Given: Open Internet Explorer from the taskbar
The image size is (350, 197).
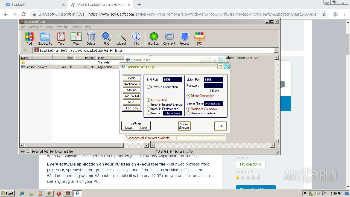Looking at the screenshot, I should tap(22, 193).
